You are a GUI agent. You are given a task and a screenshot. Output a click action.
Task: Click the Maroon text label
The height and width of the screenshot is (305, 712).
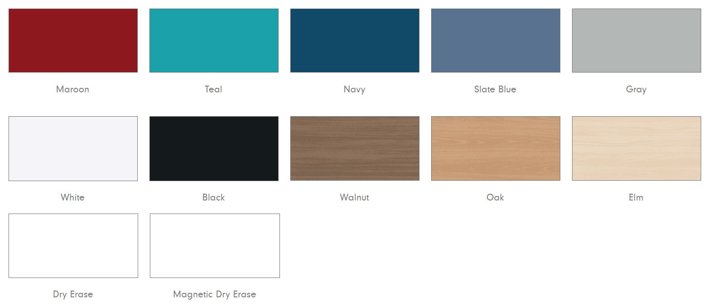click(72, 89)
